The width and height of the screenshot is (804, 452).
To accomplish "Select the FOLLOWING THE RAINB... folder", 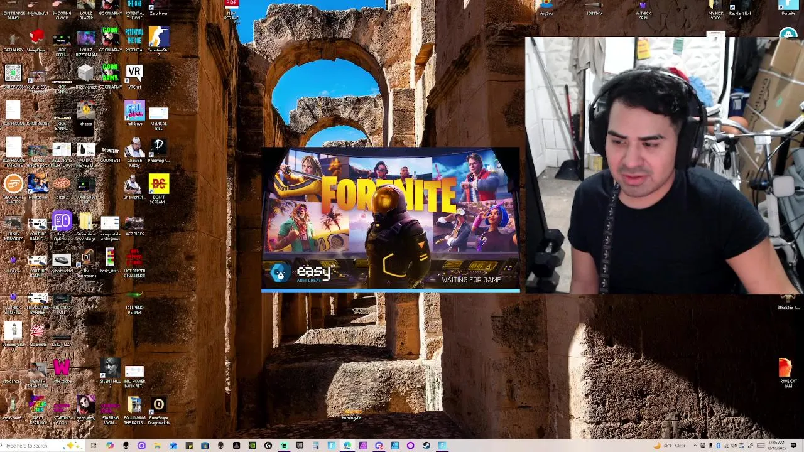I will [134, 411].
